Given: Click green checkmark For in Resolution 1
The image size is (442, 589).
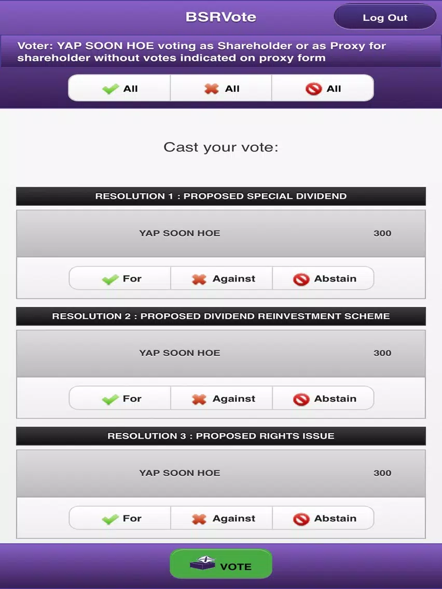Looking at the screenshot, I should click(110, 279).
